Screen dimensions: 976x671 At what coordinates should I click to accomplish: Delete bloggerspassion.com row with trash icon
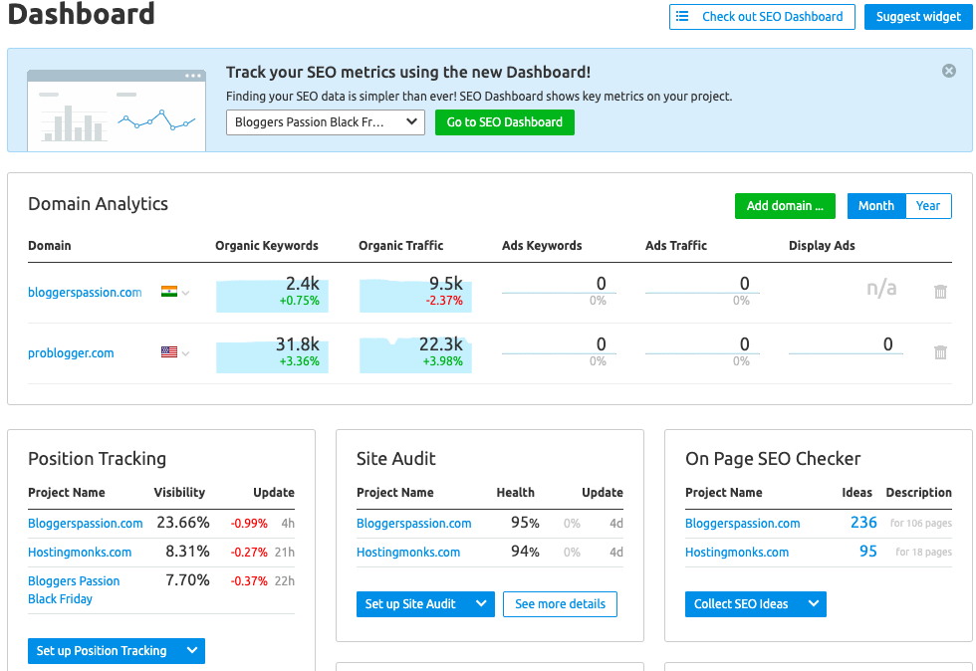[940, 292]
